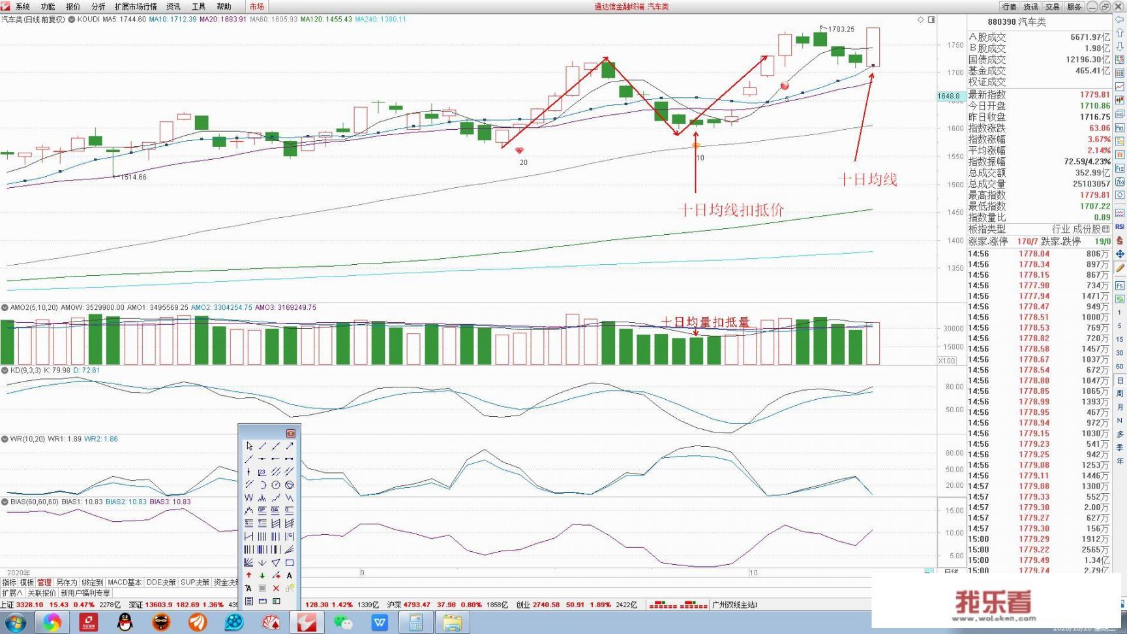The width and height of the screenshot is (1127, 634).
Task: Select the arrow pointer in drawing toolbox
Action: 249,445
